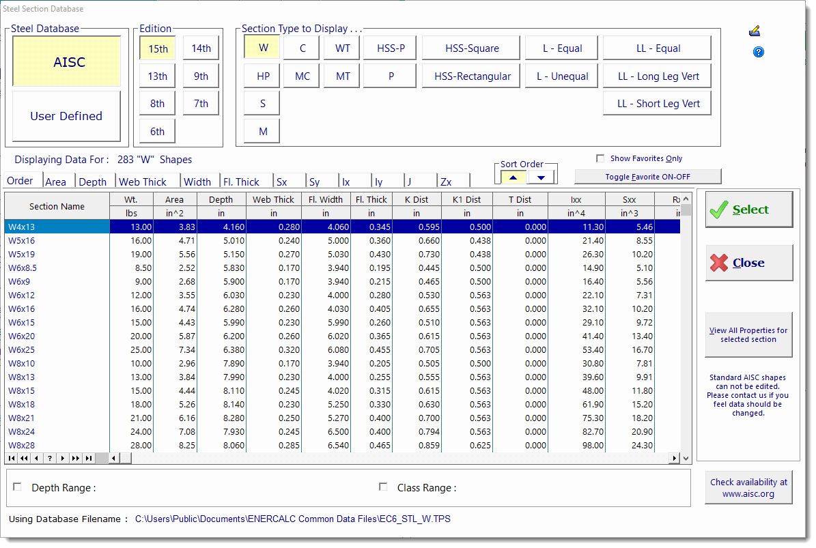Choose the 8th edition
Image resolution: width=816 pixels, height=548 pixels.
[x=158, y=104]
